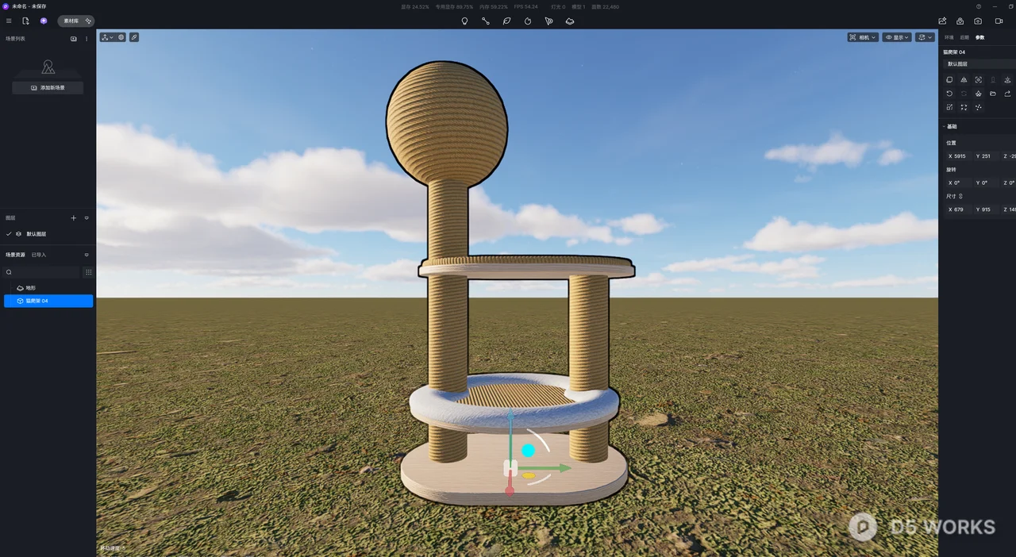Add a new layer with plus icon
Viewport: 1016px width, 557px height.
74,217
